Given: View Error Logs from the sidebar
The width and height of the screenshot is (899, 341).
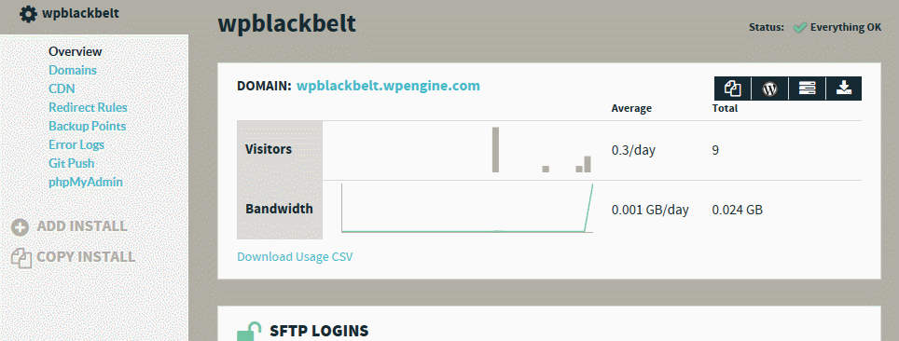Looking at the screenshot, I should point(76,145).
